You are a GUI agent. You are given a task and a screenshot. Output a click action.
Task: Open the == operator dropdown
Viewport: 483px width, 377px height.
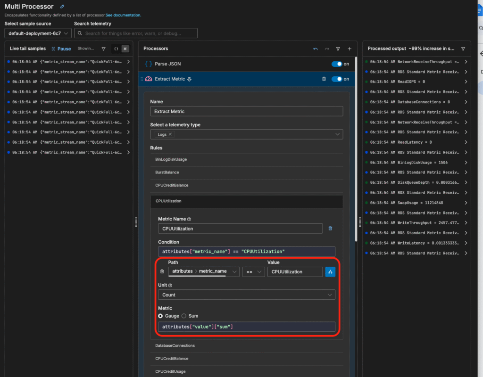pos(253,271)
